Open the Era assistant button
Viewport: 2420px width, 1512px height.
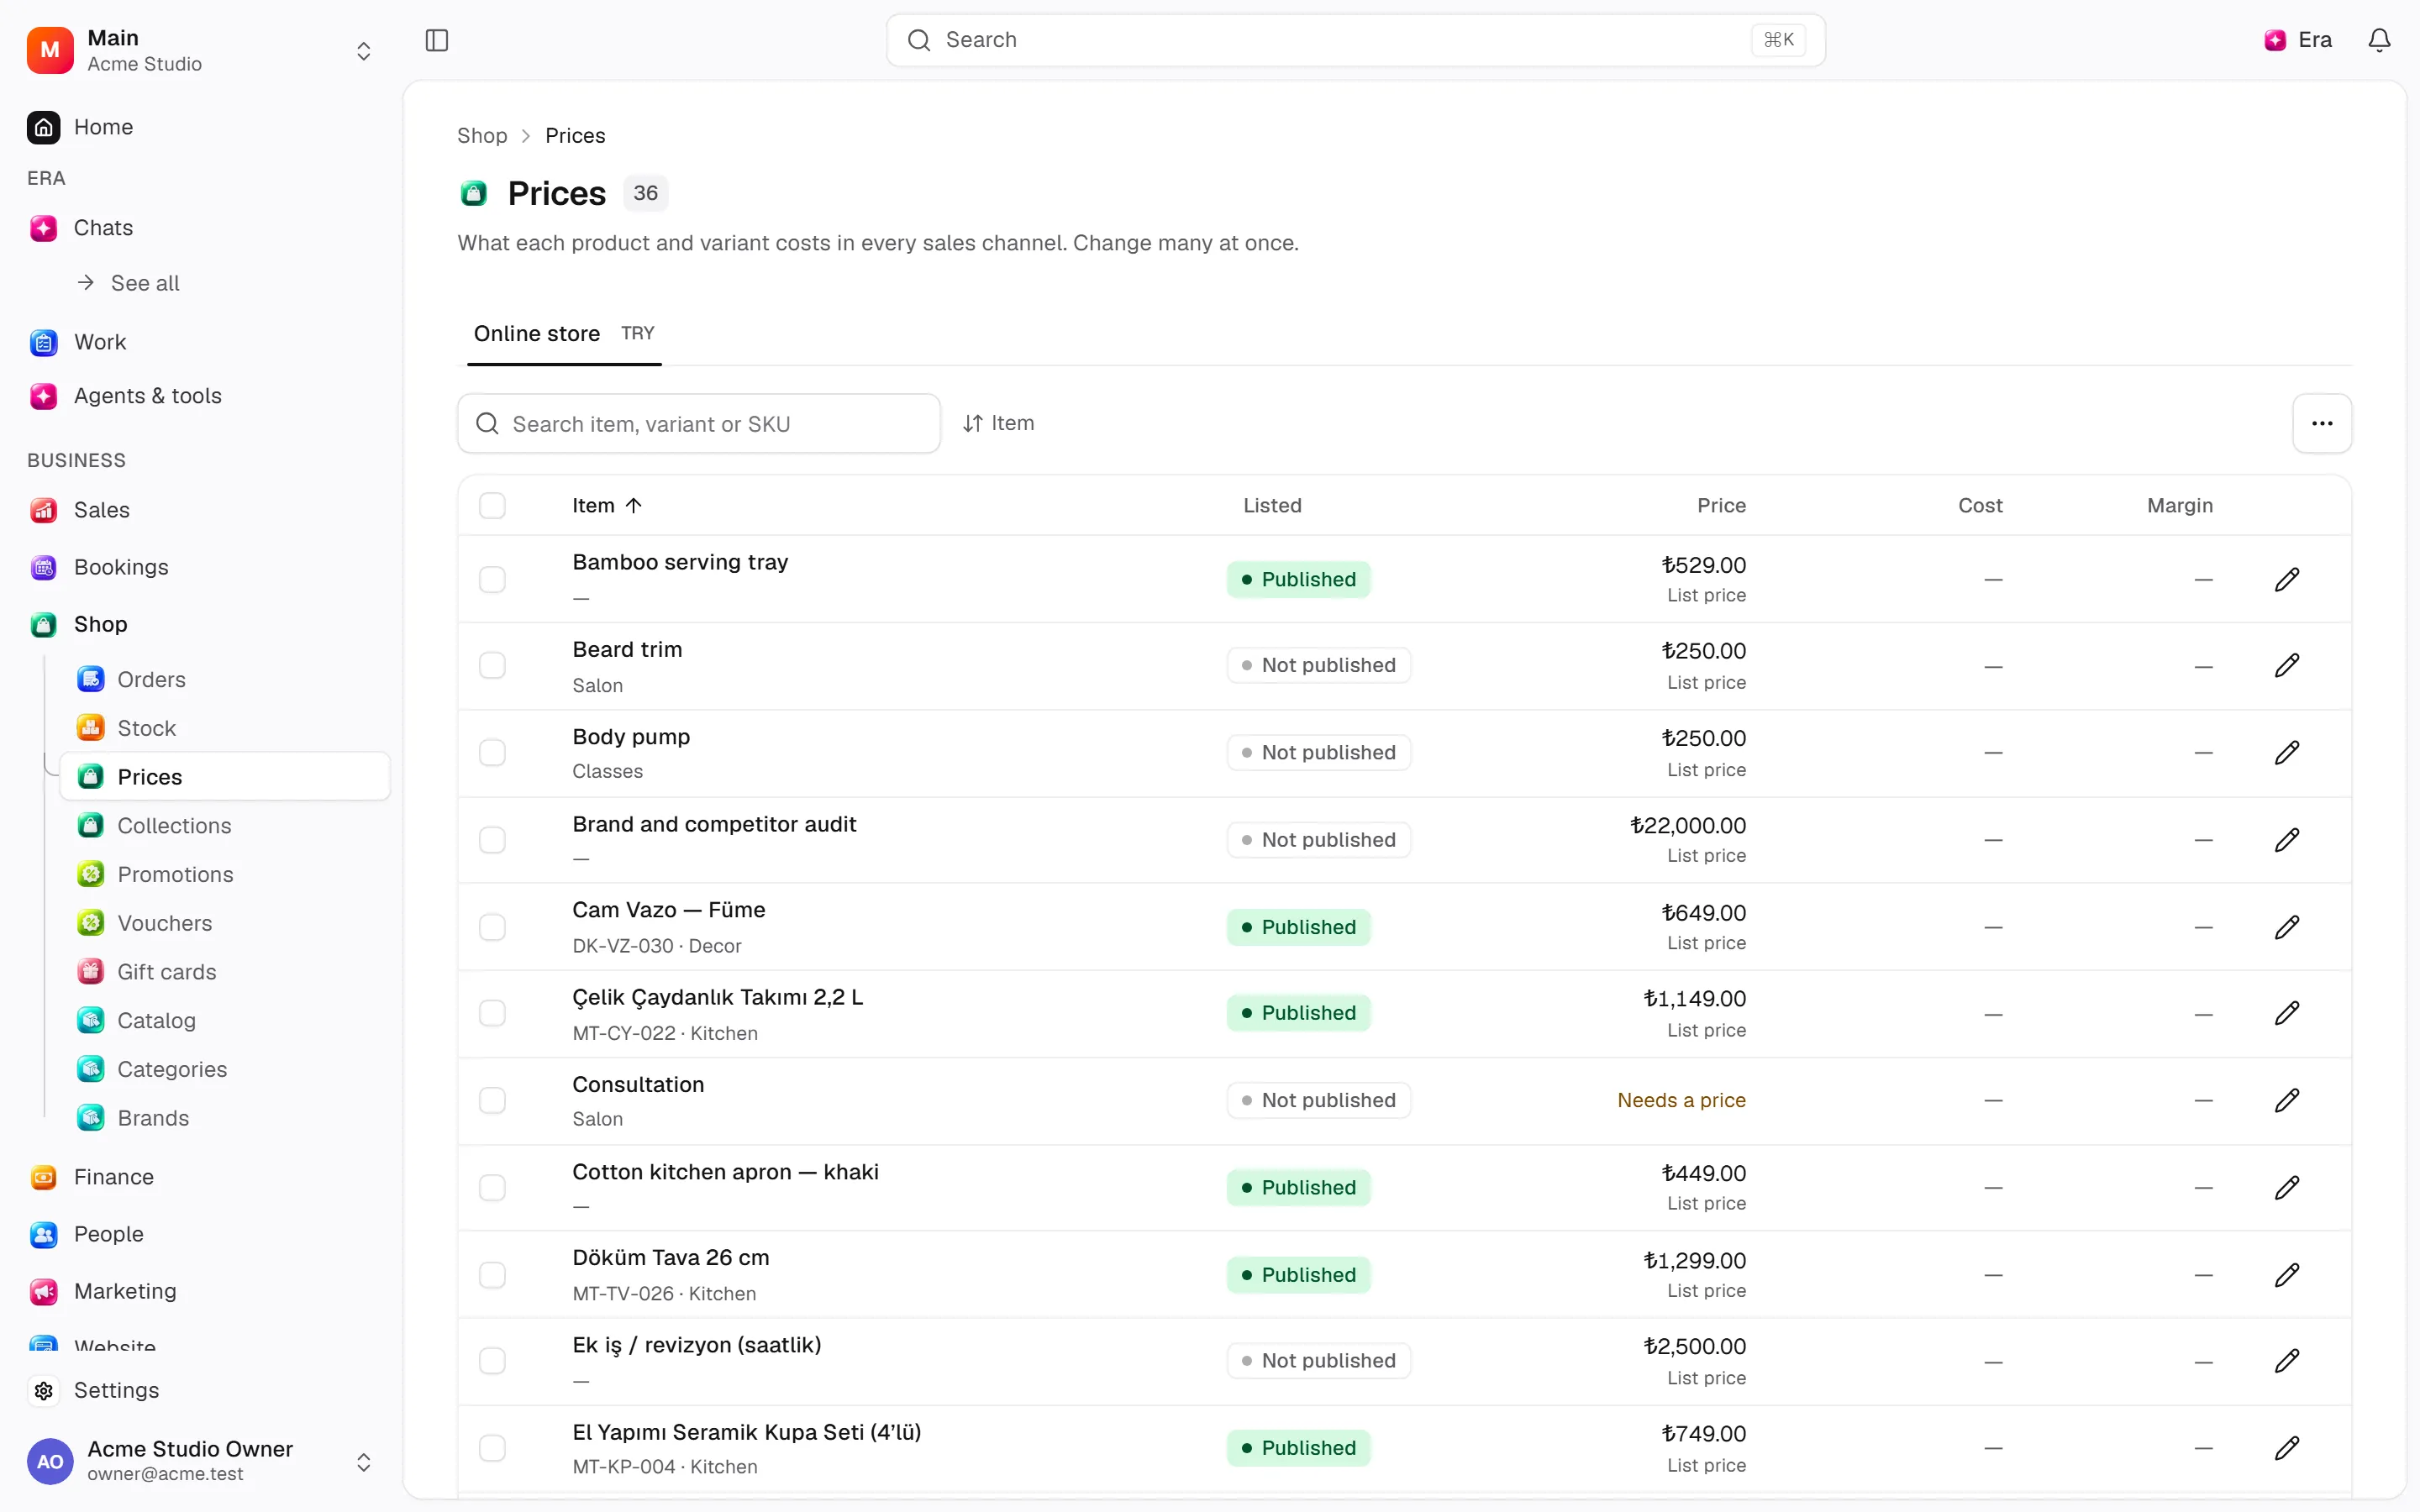tap(2298, 40)
